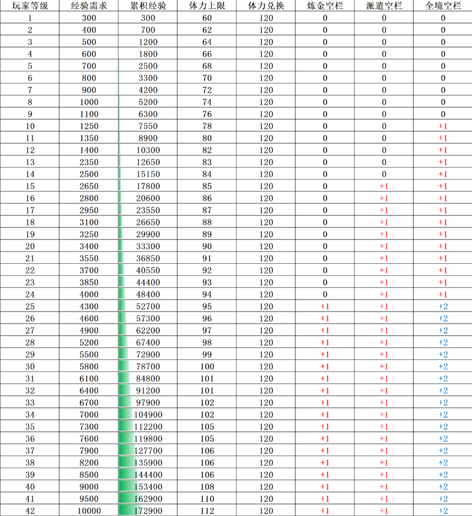Select the 体力兑换 column header

click(x=266, y=5)
